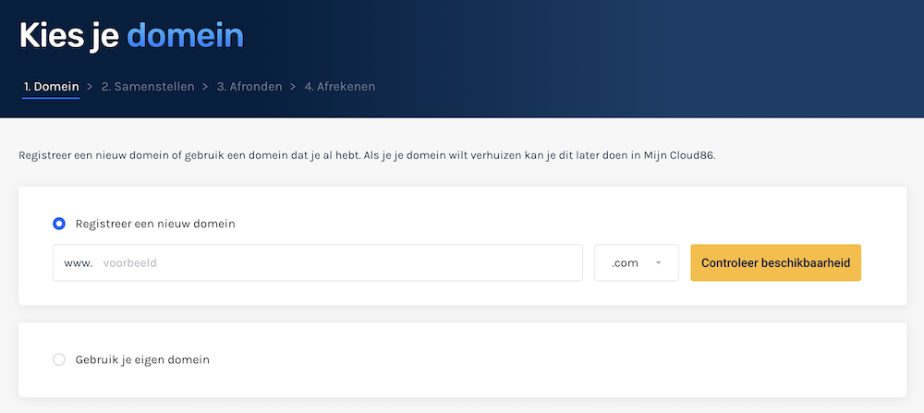Click the small caret in the extension selector

(x=659, y=263)
